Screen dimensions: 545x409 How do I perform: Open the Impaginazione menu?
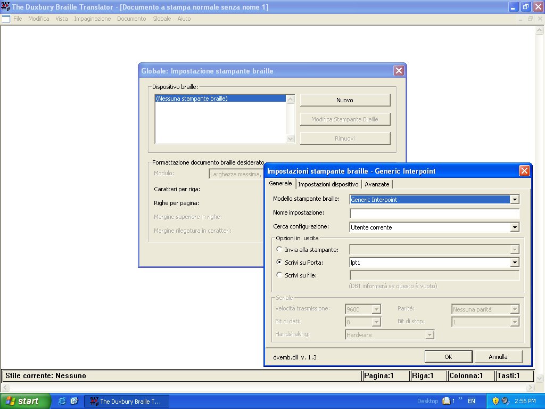point(93,19)
